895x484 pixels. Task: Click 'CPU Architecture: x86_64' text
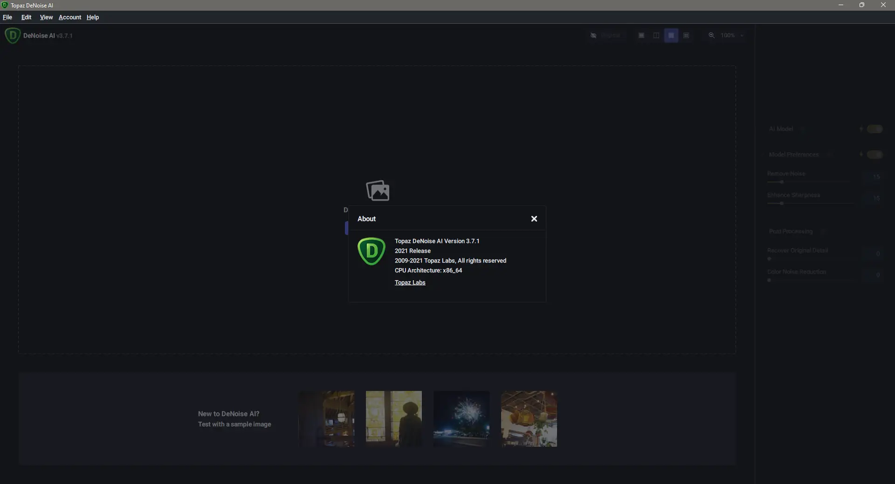click(428, 270)
